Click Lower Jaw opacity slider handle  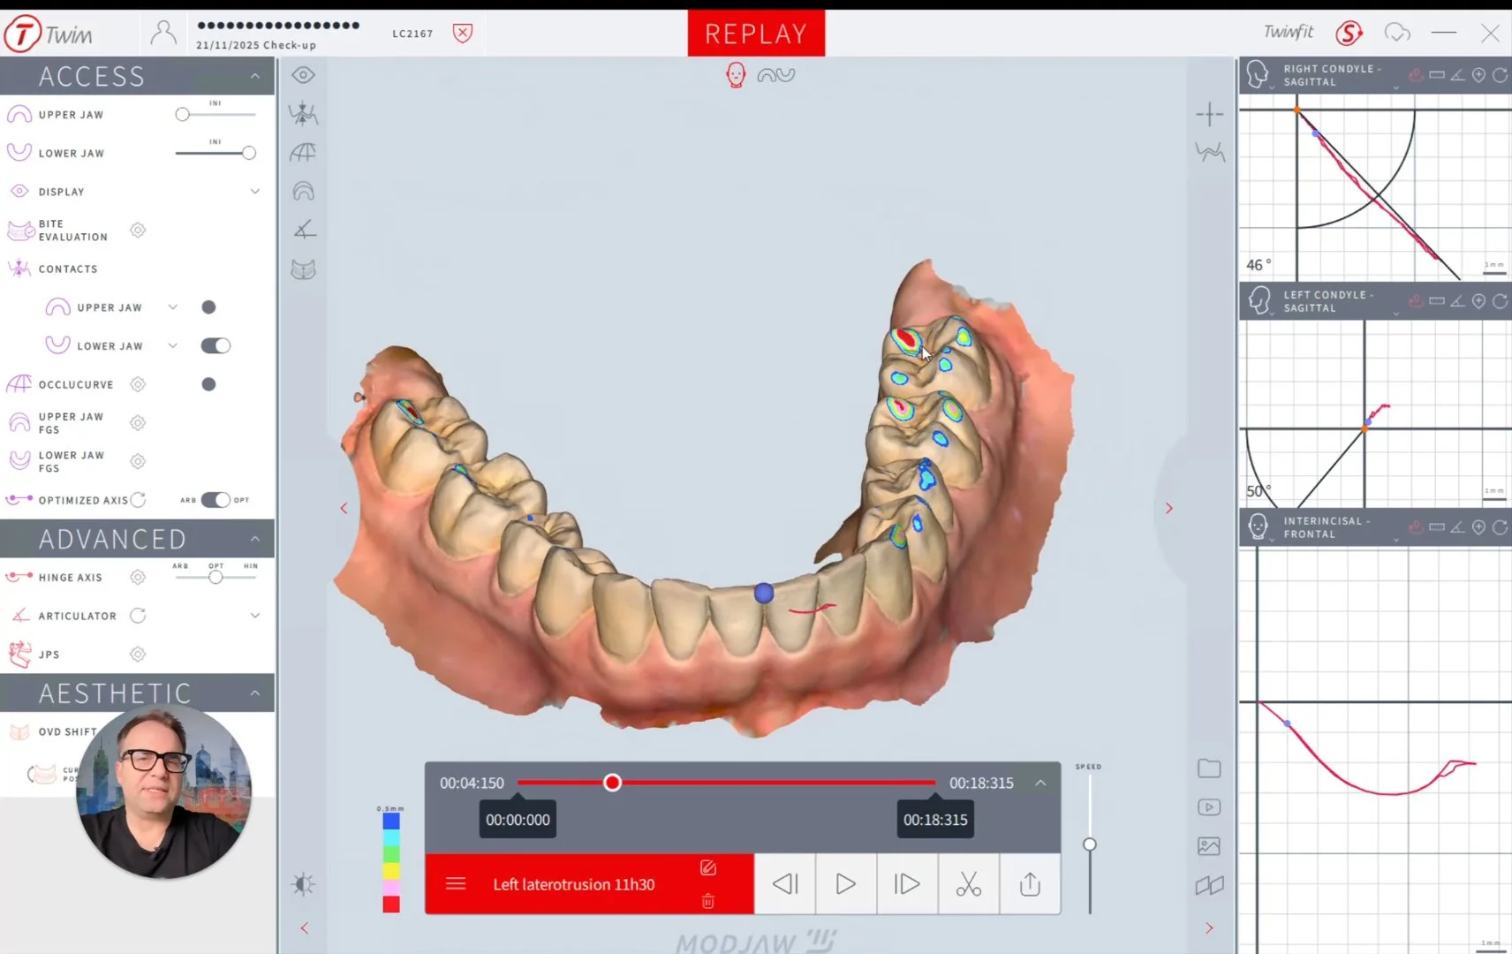(x=249, y=153)
